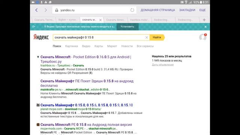Switch to the 'Biglion – купон...' tab
The image size is (240, 135).
(67, 20)
